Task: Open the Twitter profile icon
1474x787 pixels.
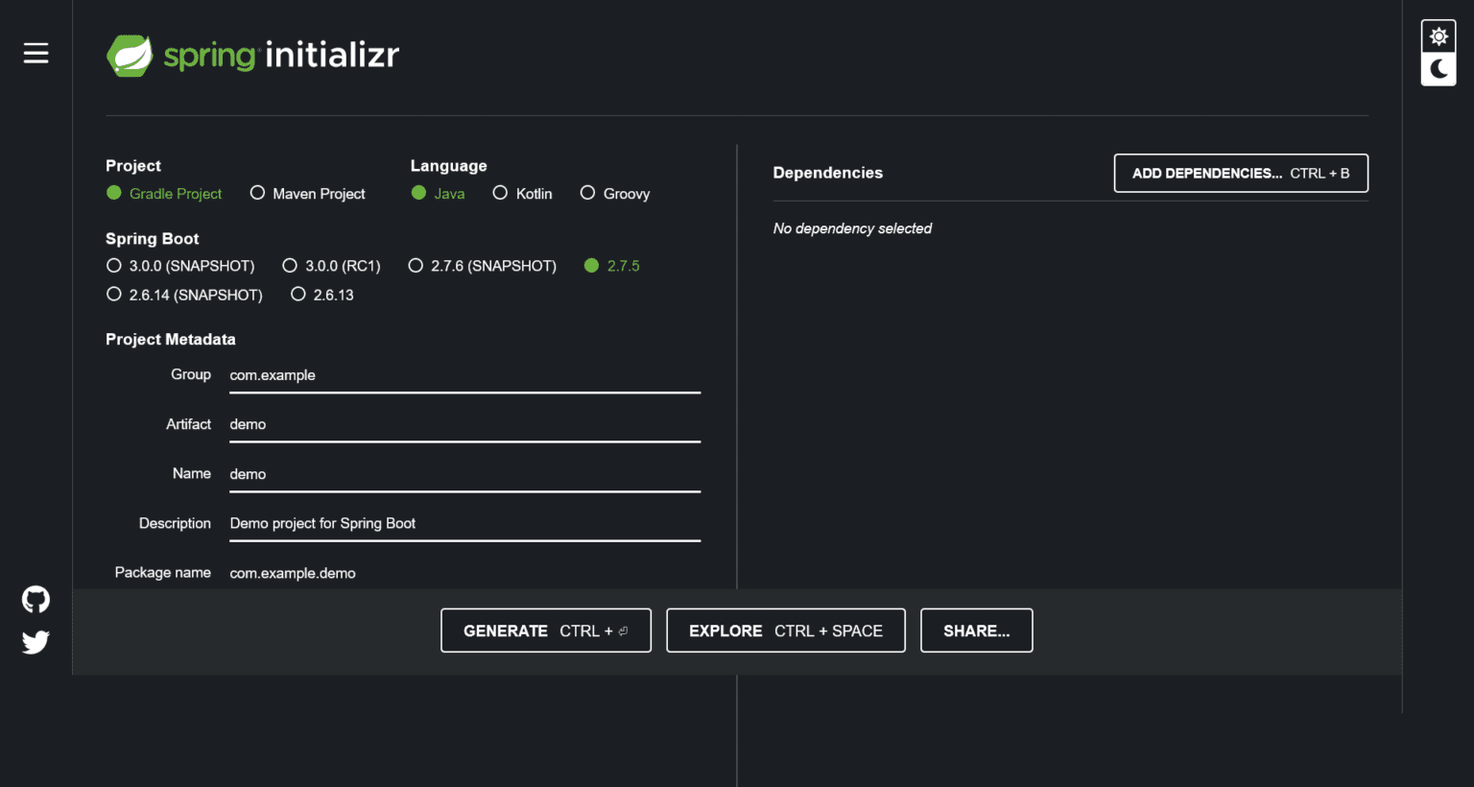Action: [36, 642]
